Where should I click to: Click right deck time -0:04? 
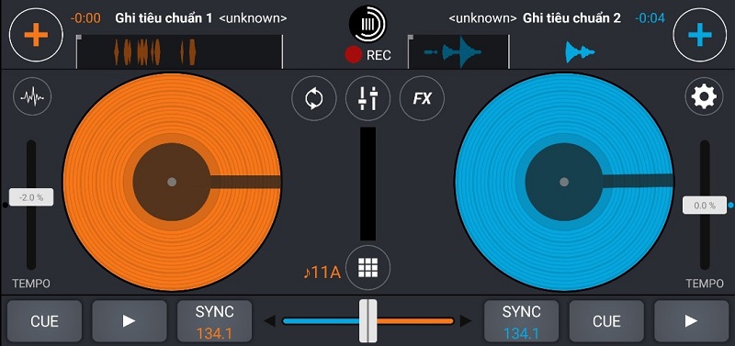coord(650,18)
